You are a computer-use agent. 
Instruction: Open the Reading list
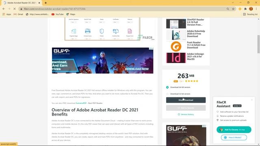[250, 15]
